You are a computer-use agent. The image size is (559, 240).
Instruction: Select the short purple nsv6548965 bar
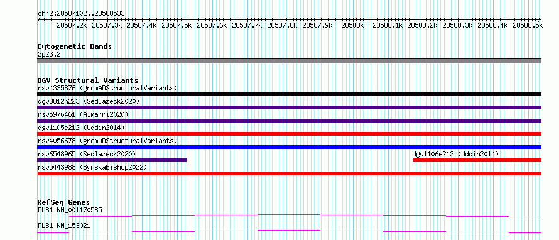(x=112, y=160)
